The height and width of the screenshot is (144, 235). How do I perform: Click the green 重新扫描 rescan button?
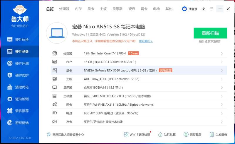(x=210, y=33)
